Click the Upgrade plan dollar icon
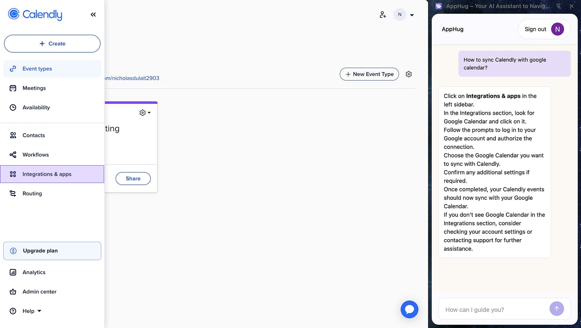The height and width of the screenshot is (328, 581). (13, 251)
